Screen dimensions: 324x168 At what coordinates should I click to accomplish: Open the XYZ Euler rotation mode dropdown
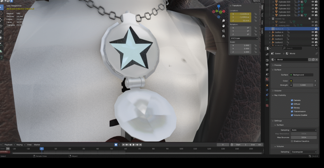pos(244,38)
